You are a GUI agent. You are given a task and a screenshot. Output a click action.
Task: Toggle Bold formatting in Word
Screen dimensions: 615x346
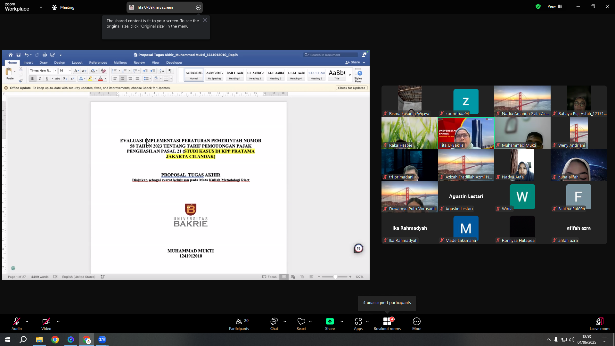tap(32, 78)
